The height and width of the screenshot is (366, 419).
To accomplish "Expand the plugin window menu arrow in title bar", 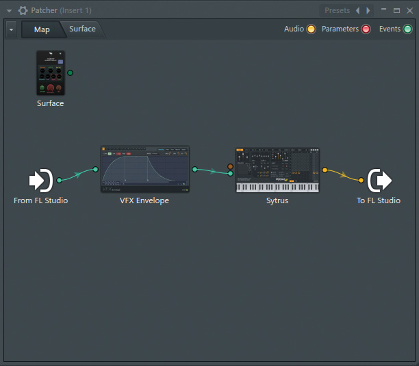I will 9,11.
